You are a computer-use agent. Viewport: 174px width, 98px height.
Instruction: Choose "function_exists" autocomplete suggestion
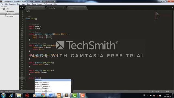[53, 82]
